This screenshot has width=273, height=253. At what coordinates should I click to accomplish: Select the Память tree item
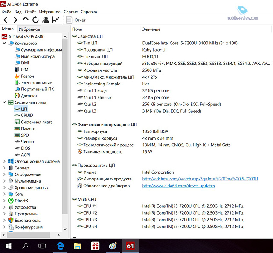click(25, 128)
